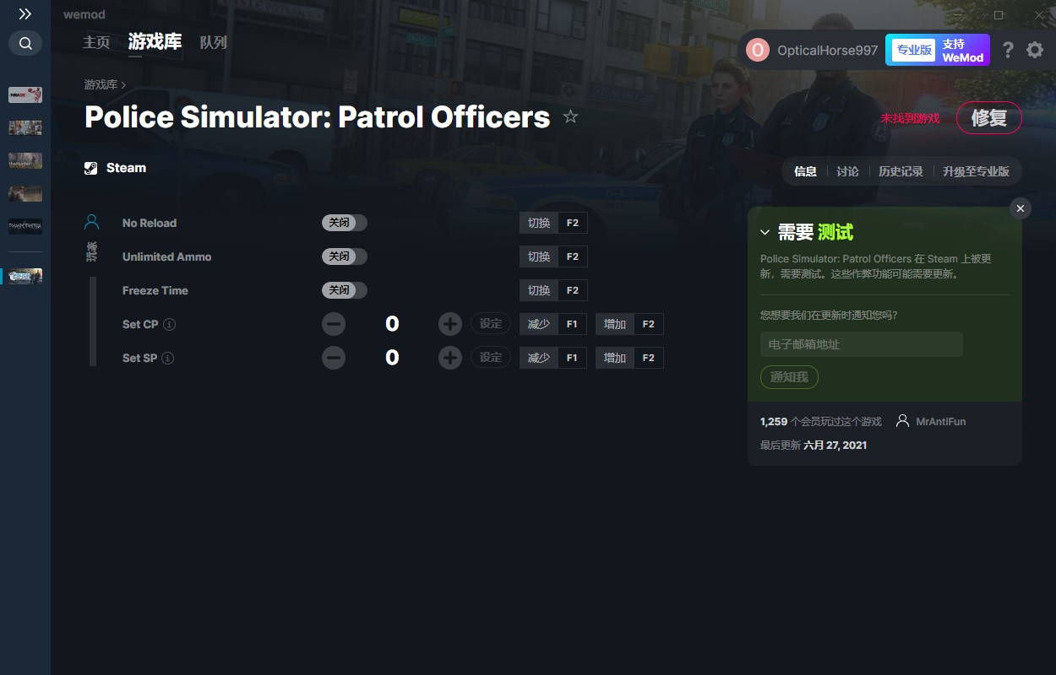The width and height of the screenshot is (1056, 675).
Task: Collapse the 需要测试 section chevron
Action: pyautogui.click(x=765, y=233)
